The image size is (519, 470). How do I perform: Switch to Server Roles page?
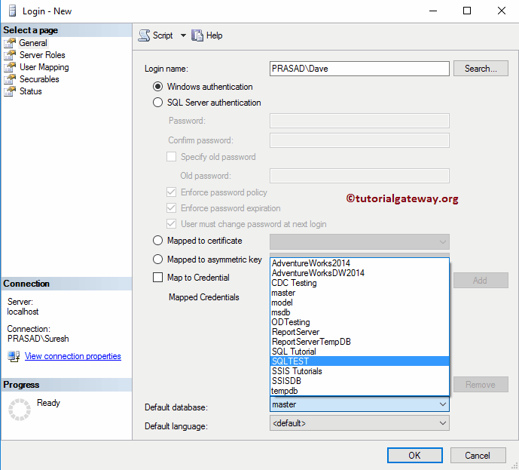tap(42, 55)
